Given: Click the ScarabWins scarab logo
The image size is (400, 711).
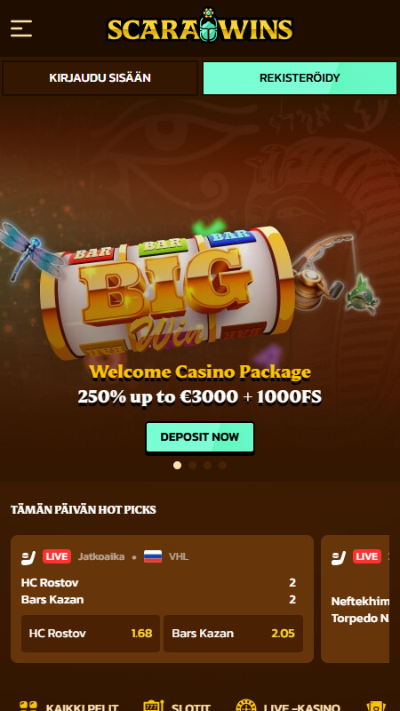Looking at the screenshot, I should (200, 26).
